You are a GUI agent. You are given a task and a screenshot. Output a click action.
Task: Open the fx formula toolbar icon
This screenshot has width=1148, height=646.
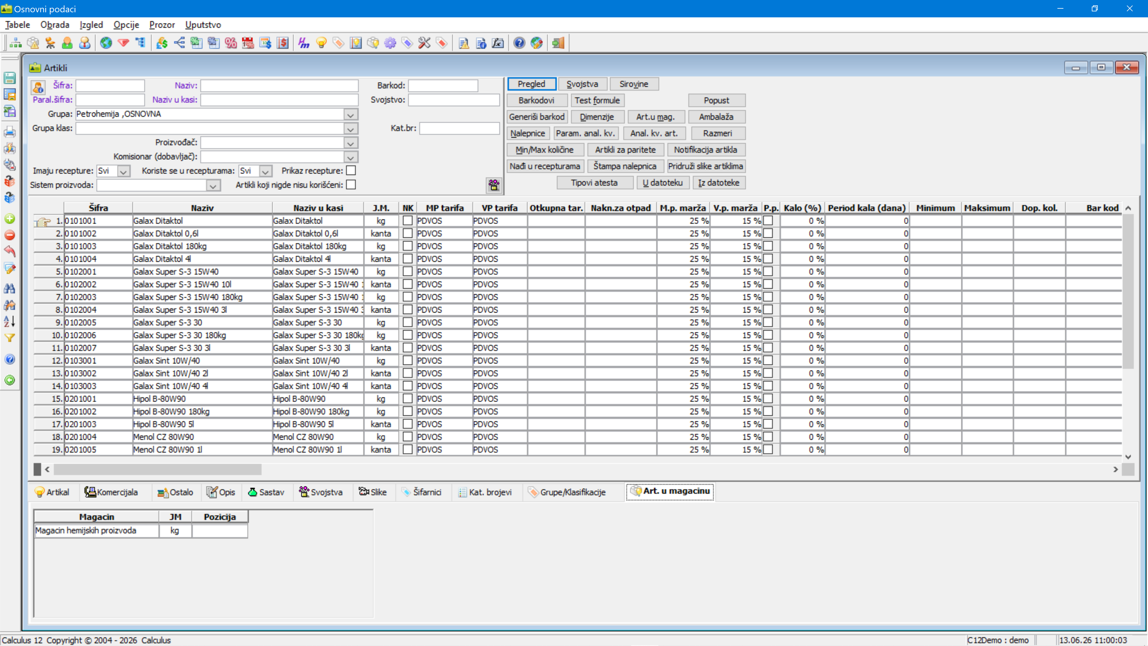(x=498, y=43)
